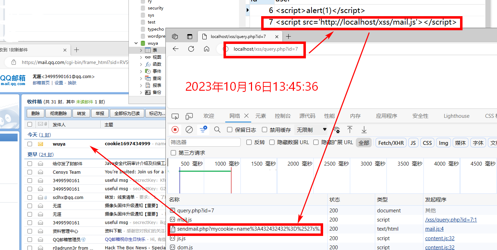Image resolution: width=497 pixels, height=250 pixels.
Task: Click the localhost/xss/query.php?id=7 address bar
Action: [266, 49]
